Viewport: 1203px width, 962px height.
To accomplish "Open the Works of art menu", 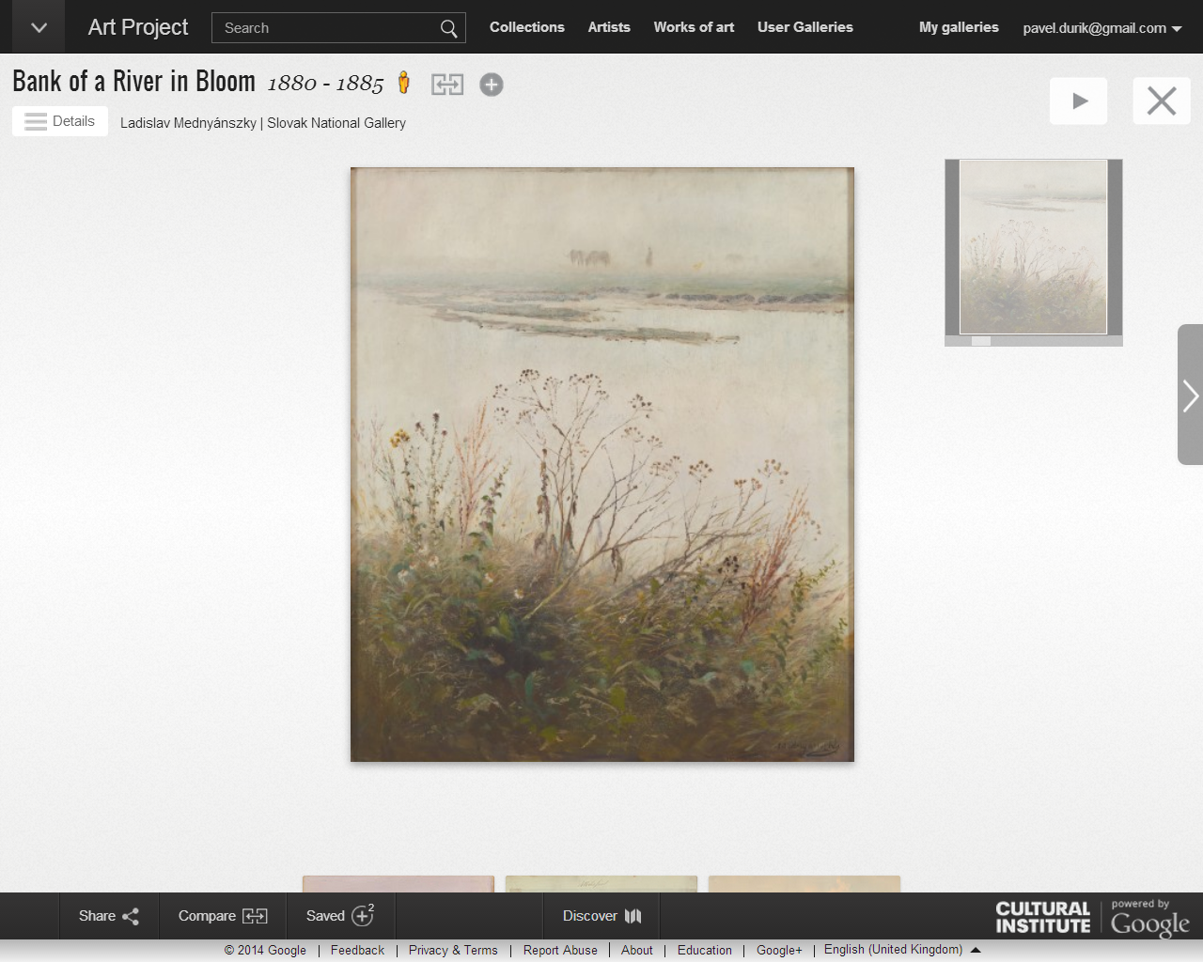I will point(694,27).
